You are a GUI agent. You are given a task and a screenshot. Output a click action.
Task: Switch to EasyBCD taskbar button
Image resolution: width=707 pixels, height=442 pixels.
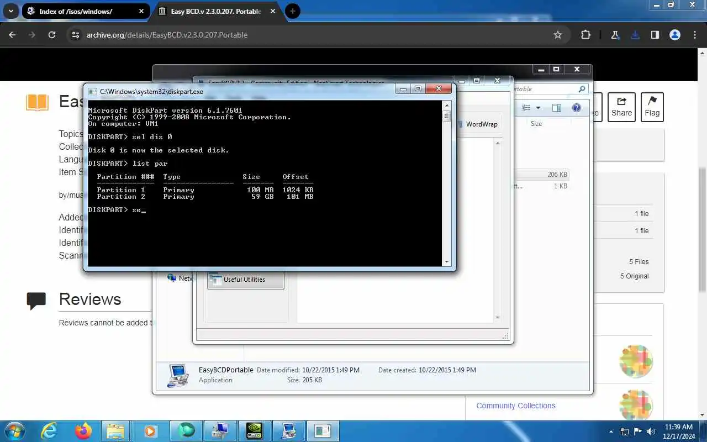click(x=289, y=431)
